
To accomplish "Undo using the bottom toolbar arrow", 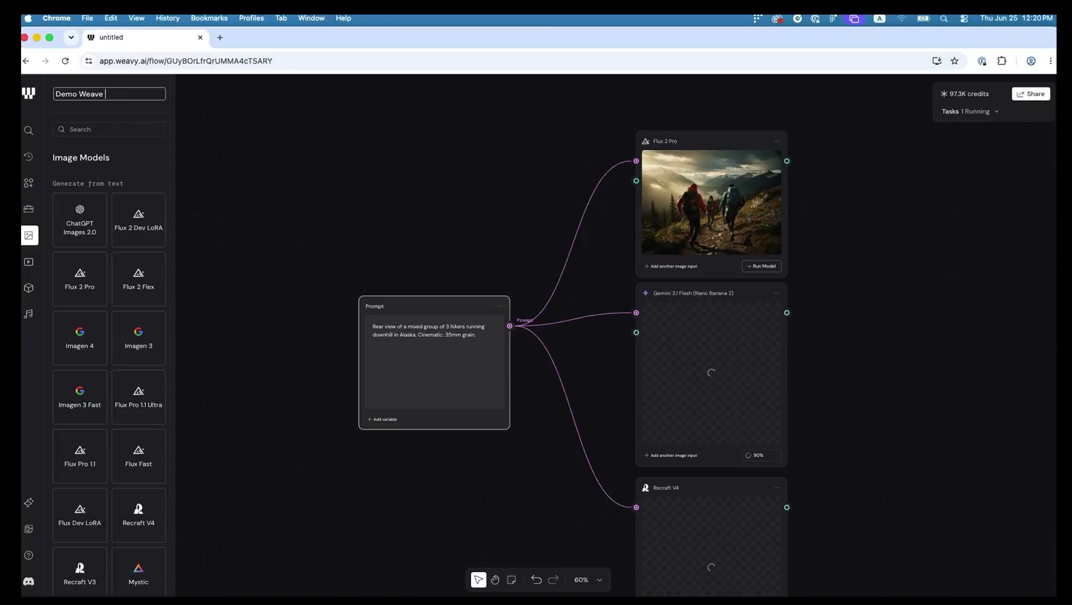I will click(536, 579).
